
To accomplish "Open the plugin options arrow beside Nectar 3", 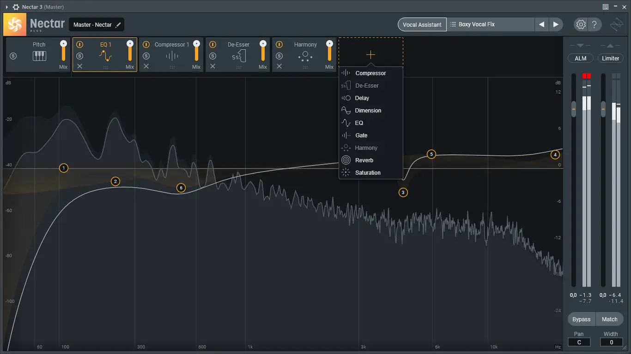I will (7, 7).
